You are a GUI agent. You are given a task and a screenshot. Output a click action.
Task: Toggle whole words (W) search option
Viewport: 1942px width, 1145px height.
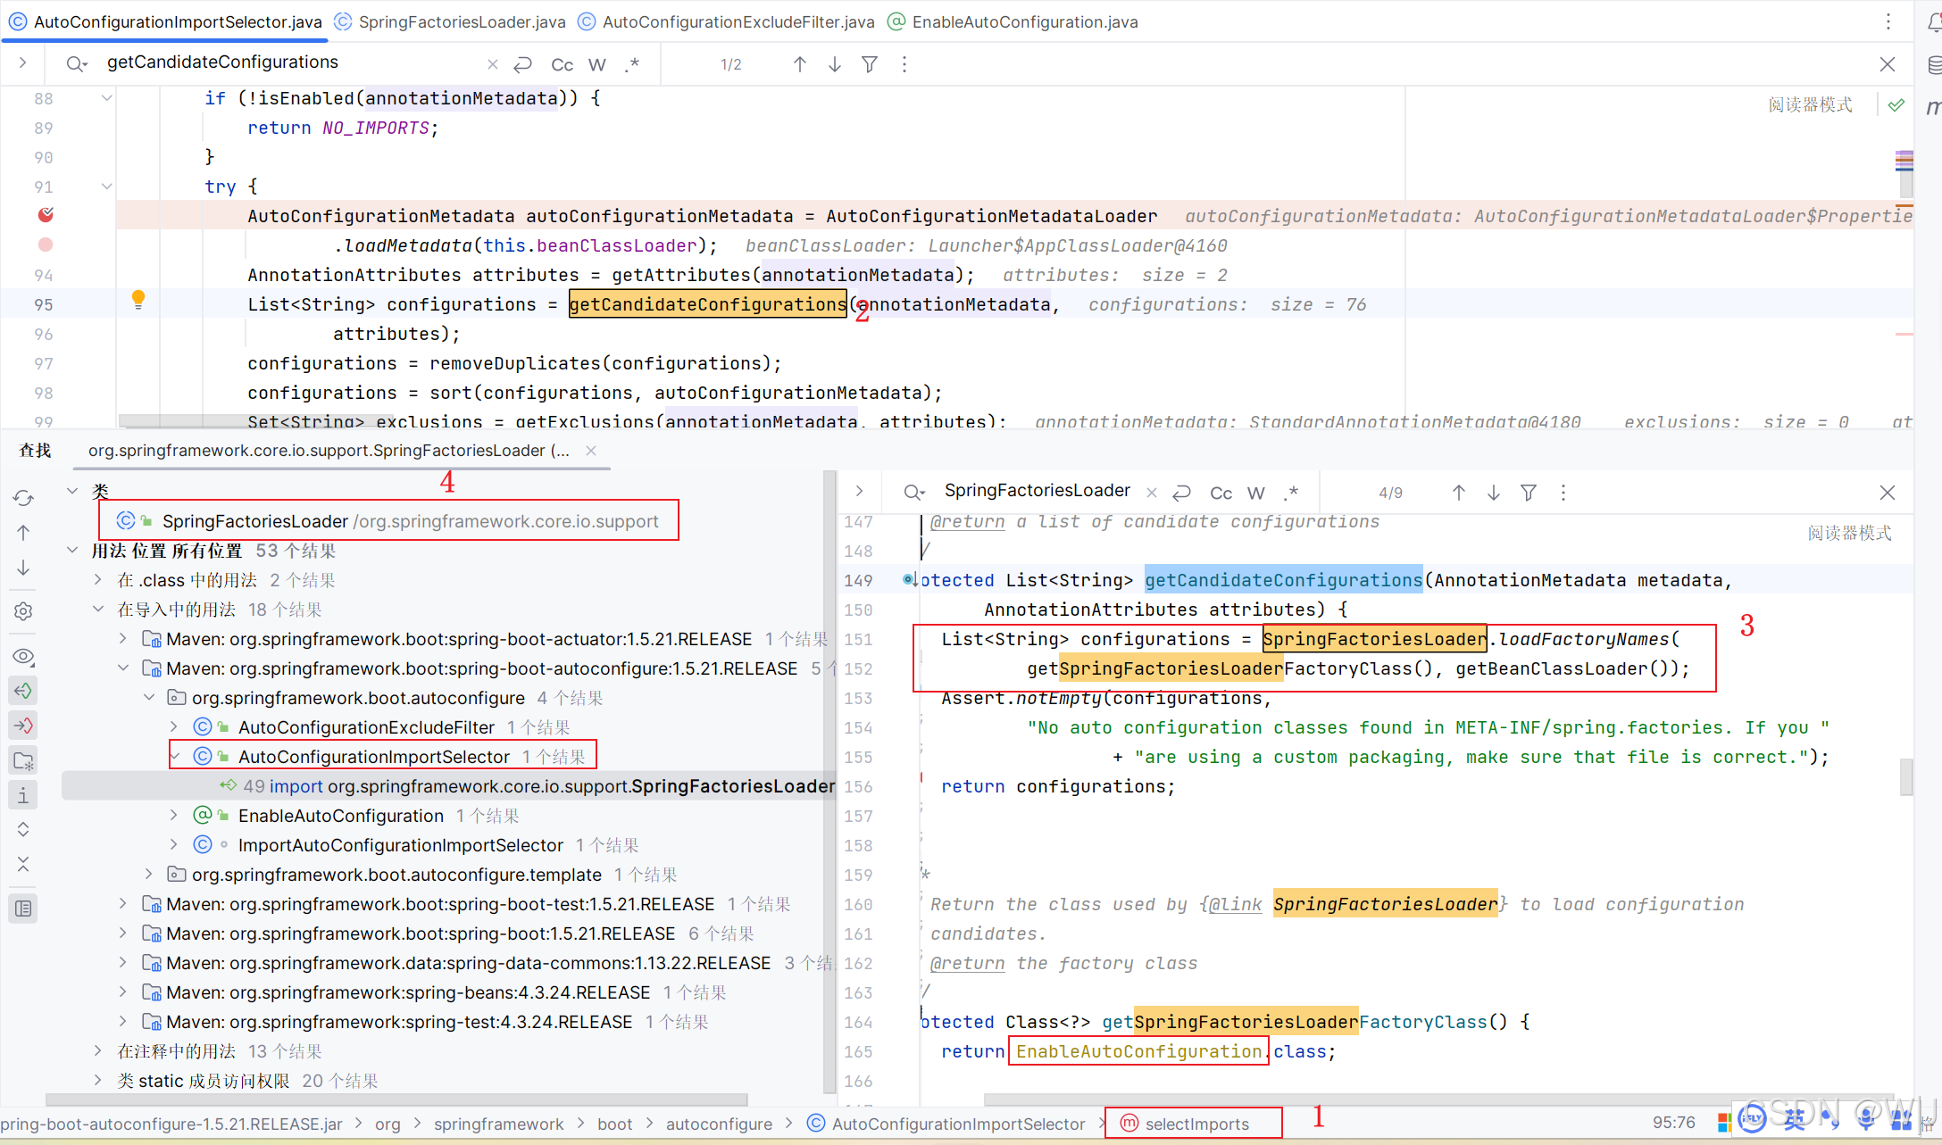click(x=597, y=63)
